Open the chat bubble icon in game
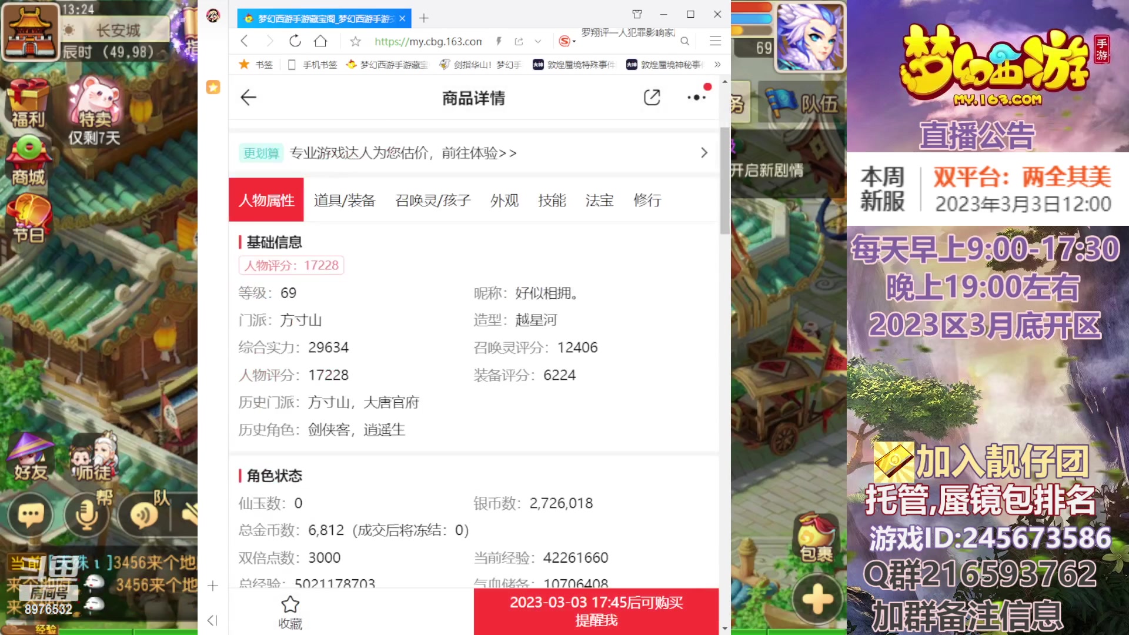 pos(31,515)
